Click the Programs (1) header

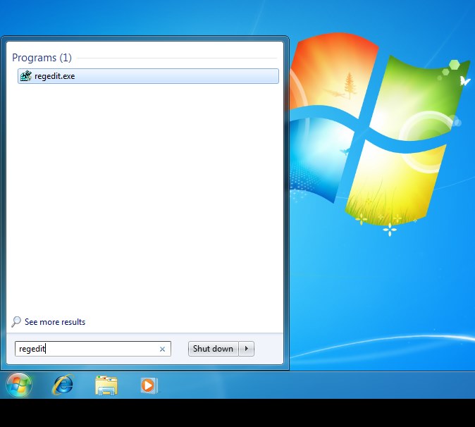tap(42, 58)
